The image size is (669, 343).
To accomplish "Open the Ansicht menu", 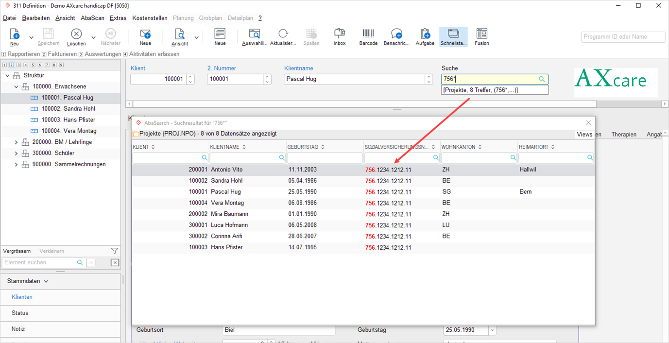I will [65, 18].
